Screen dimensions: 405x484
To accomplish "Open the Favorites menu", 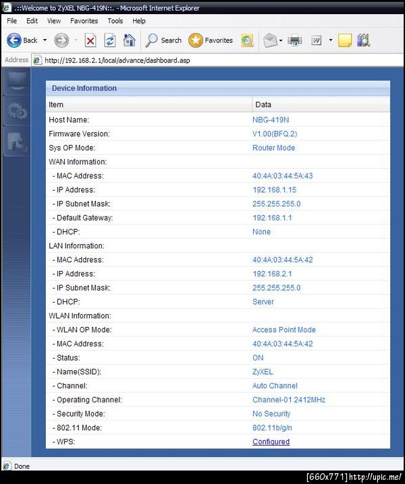I will pyautogui.click(x=84, y=21).
